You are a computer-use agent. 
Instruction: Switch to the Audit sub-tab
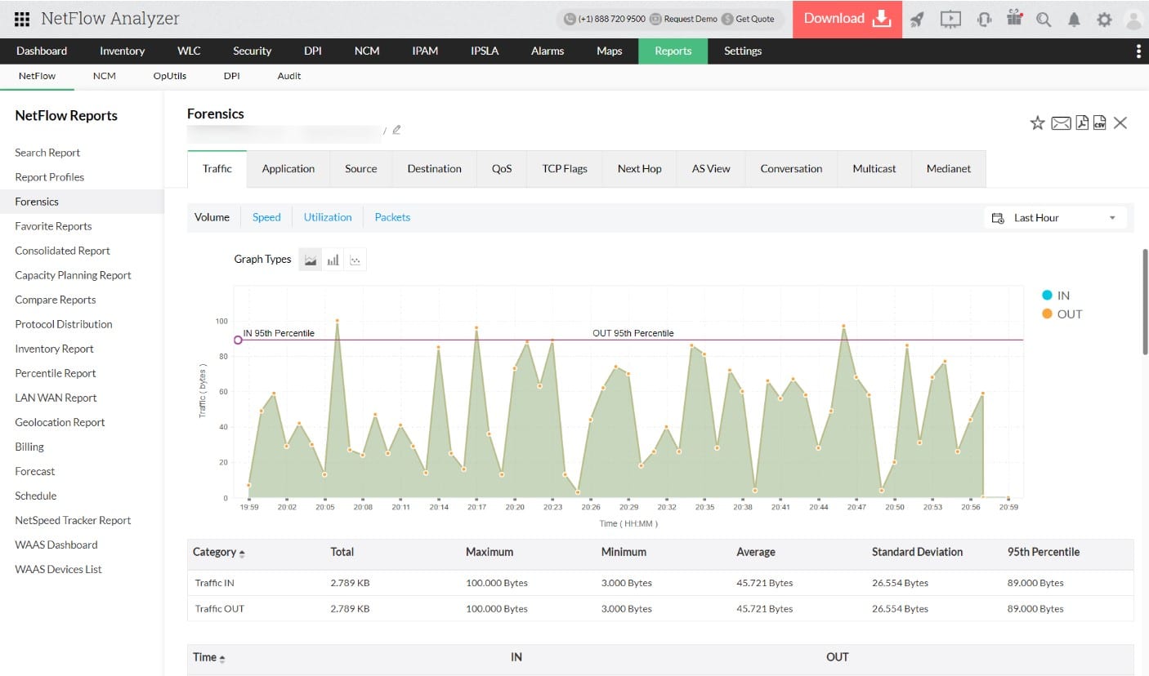coord(289,76)
